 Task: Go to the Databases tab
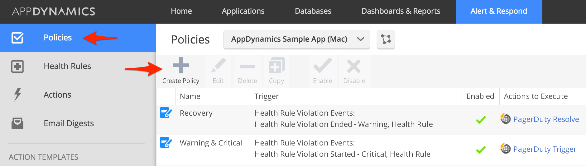[313, 12]
